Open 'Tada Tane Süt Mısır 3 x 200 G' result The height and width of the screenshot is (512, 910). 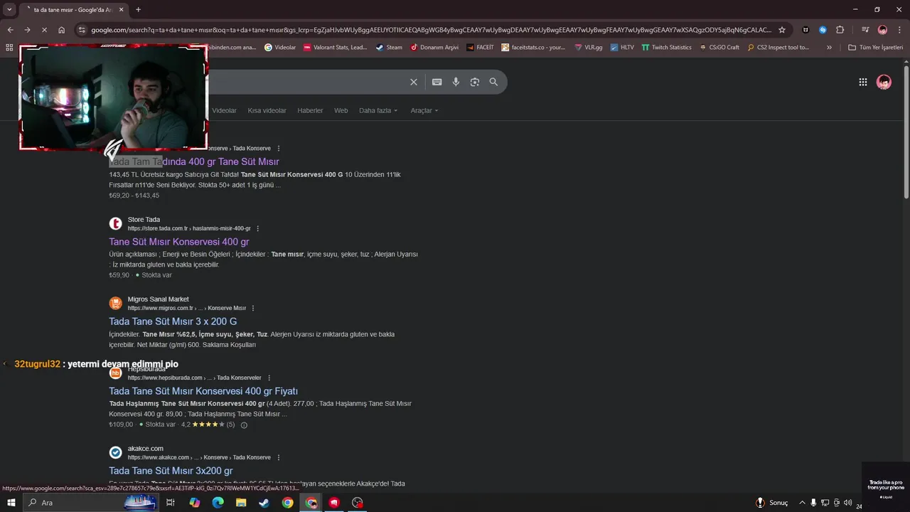[173, 321]
